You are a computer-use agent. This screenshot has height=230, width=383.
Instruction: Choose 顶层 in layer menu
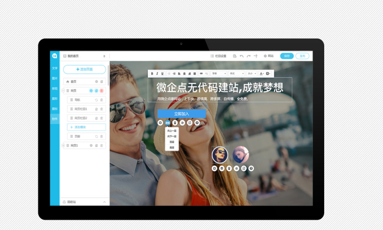click(x=172, y=142)
